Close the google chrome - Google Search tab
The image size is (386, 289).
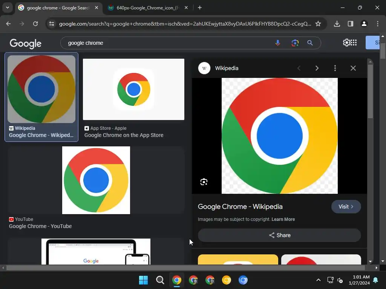click(x=96, y=8)
